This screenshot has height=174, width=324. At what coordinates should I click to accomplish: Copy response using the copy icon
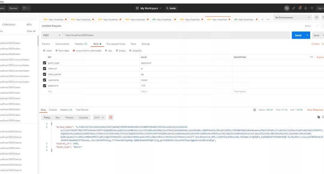(319, 117)
